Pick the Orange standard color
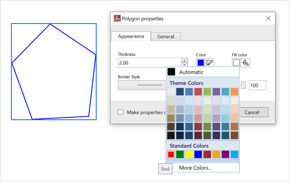Viewport: 290px width, 182px height. coord(216,154)
